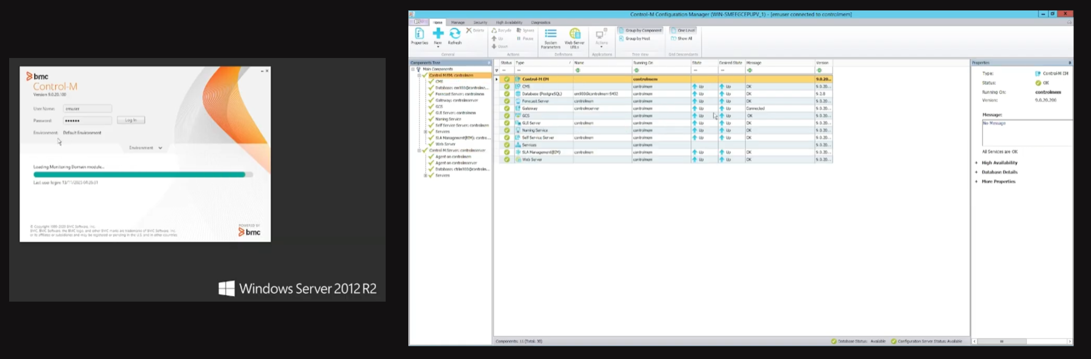Click the Ignore ribbon button

point(526,30)
